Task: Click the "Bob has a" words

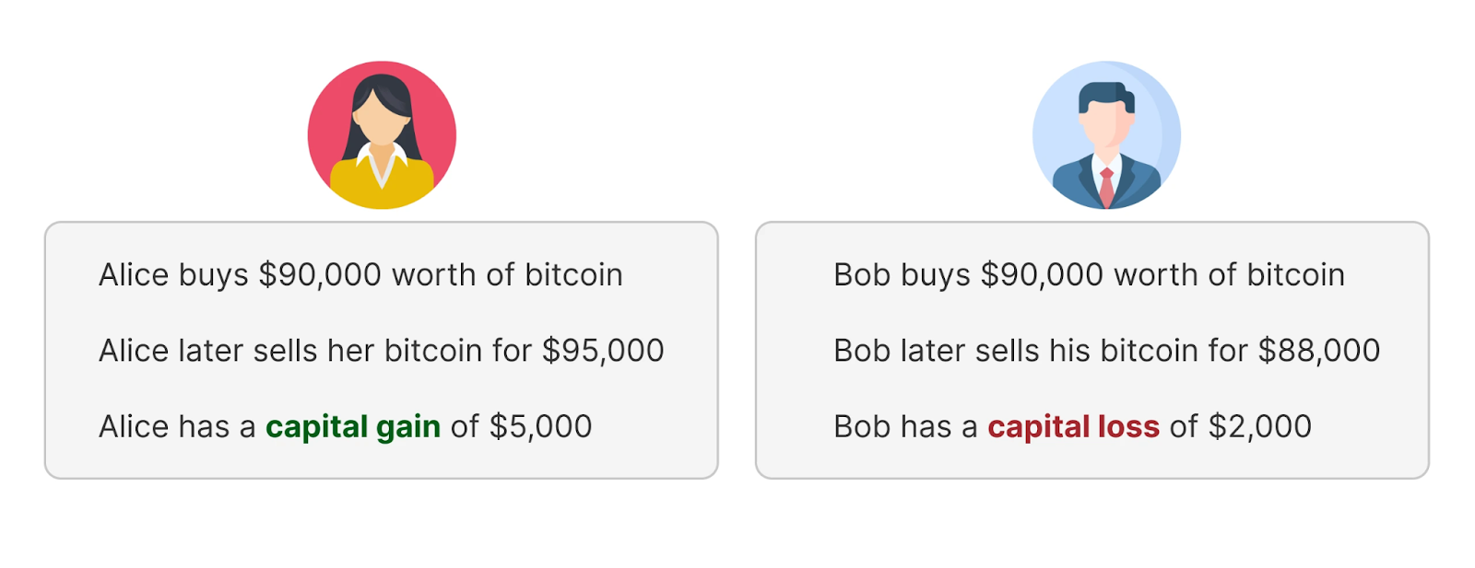Action: (x=905, y=426)
